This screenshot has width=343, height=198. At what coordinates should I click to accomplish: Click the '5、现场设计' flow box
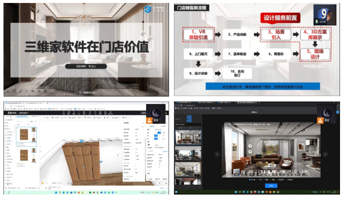(315, 54)
